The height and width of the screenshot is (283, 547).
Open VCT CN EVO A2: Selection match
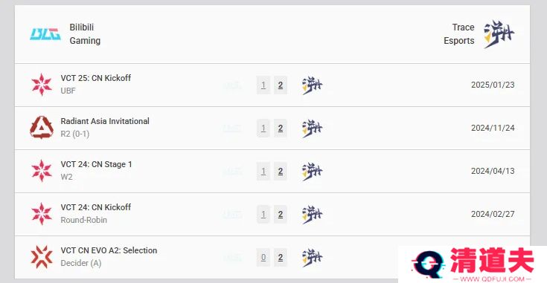[x=109, y=250]
